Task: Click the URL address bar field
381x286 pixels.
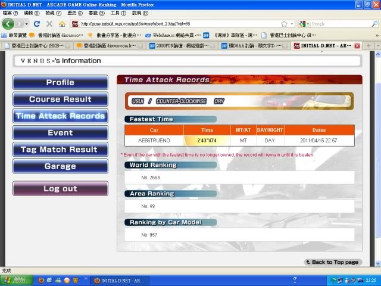Action: pyautogui.click(x=179, y=24)
